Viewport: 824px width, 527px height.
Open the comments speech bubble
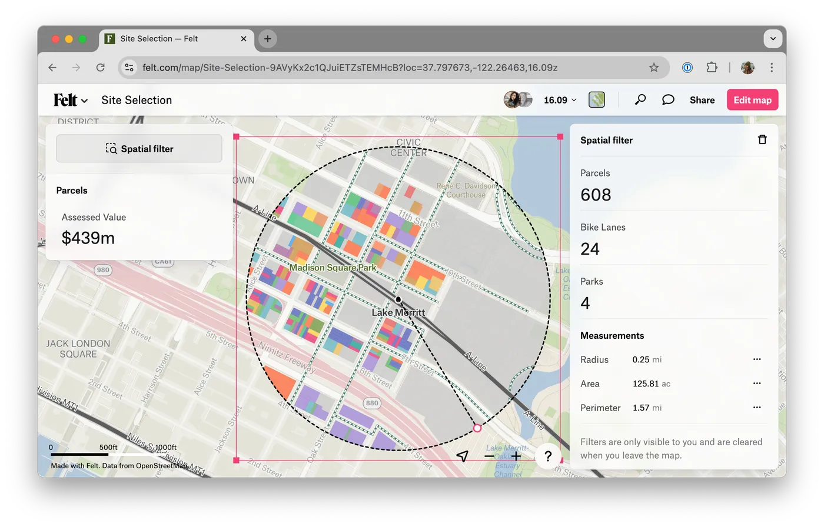click(668, 100)
